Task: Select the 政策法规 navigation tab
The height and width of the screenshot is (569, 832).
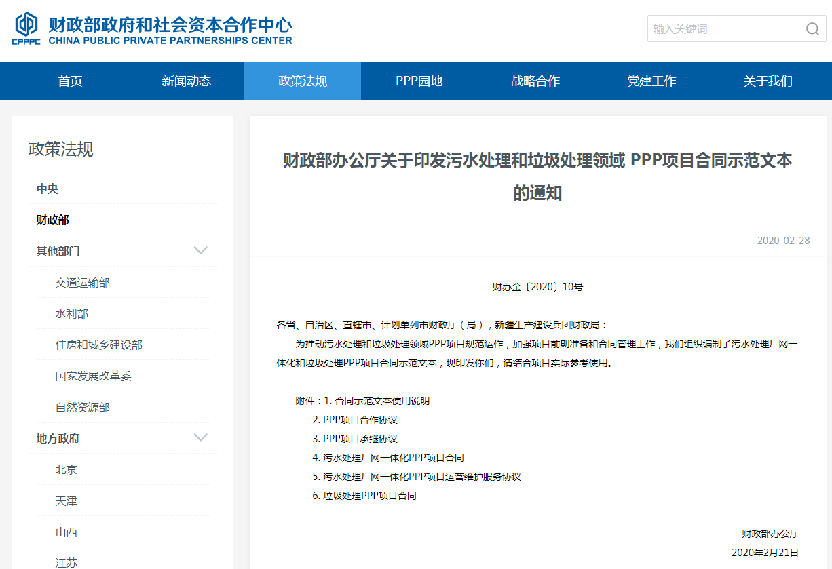Action: click(303, 81)
